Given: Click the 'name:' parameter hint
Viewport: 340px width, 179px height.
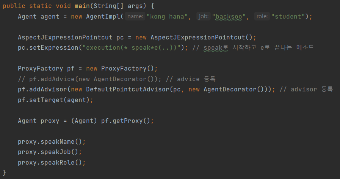Looking at the screenshot, I should 135,16.
